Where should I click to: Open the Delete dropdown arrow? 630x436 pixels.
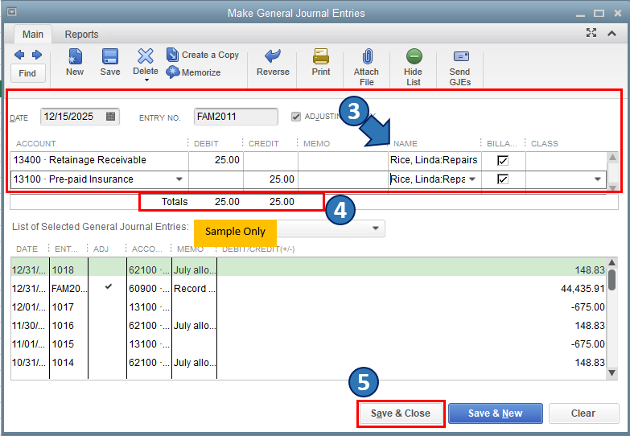[x=146, y=80]
